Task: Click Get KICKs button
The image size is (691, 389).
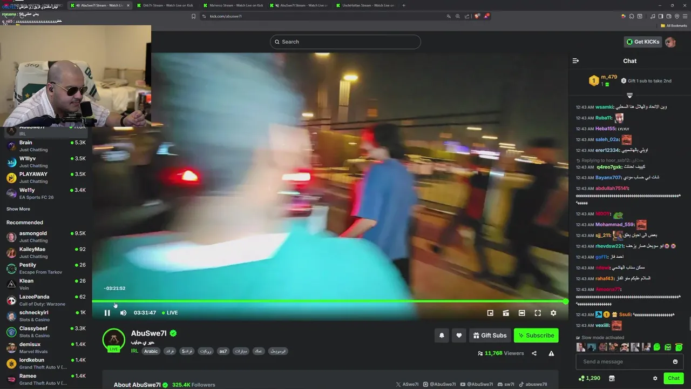Action: [642, 42]
